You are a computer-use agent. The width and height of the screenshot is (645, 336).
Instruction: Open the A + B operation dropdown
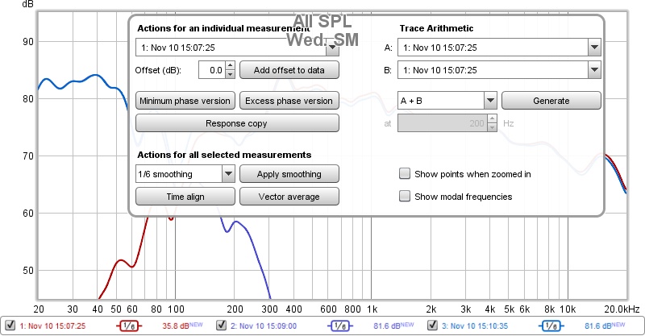pos(490,101)
